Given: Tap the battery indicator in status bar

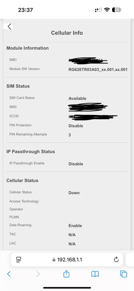Looking at the screenshot, I should (117, 10).
